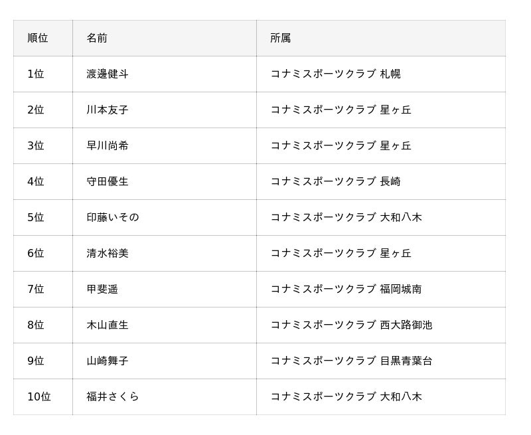Click the コナミスポーツクラブ 長崎 affiliation cell

[335, 182]
